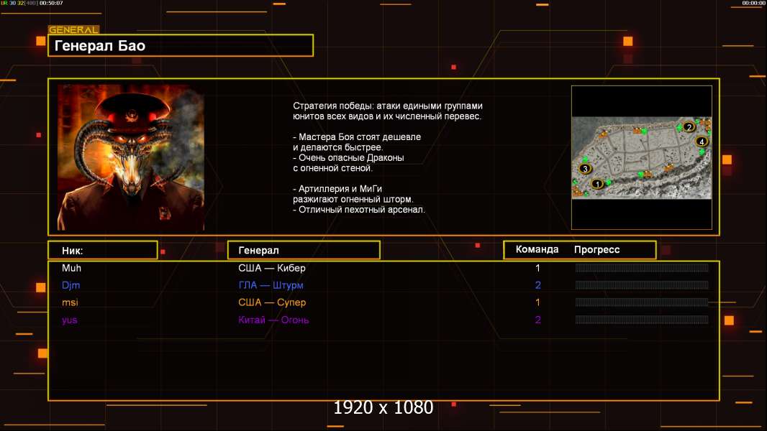This screenshot has height=431, width=767.
Task: Click the 'Очень опасные Драконы' line
Action: tap(349, 157)
